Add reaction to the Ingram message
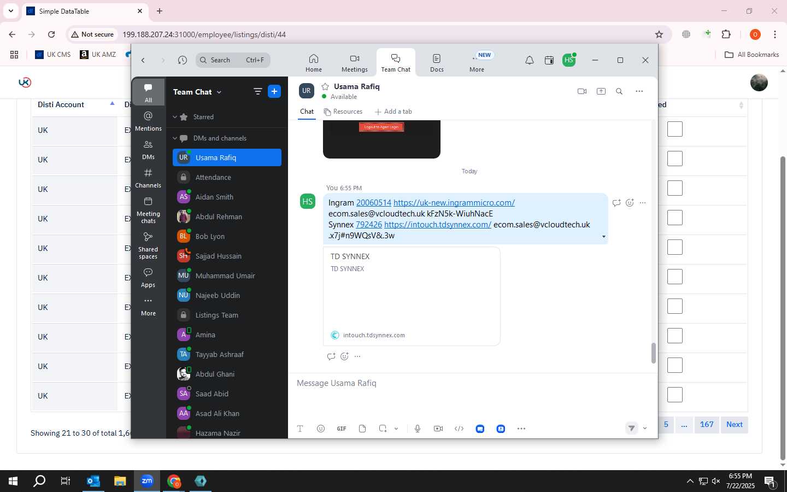The width and height of the screenshot is (787, 492). coord(630,203)
